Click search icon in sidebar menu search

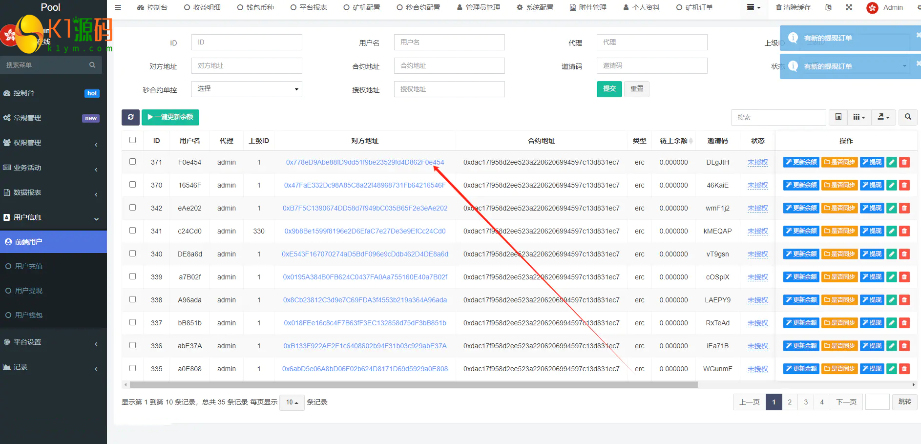(92, 65)
